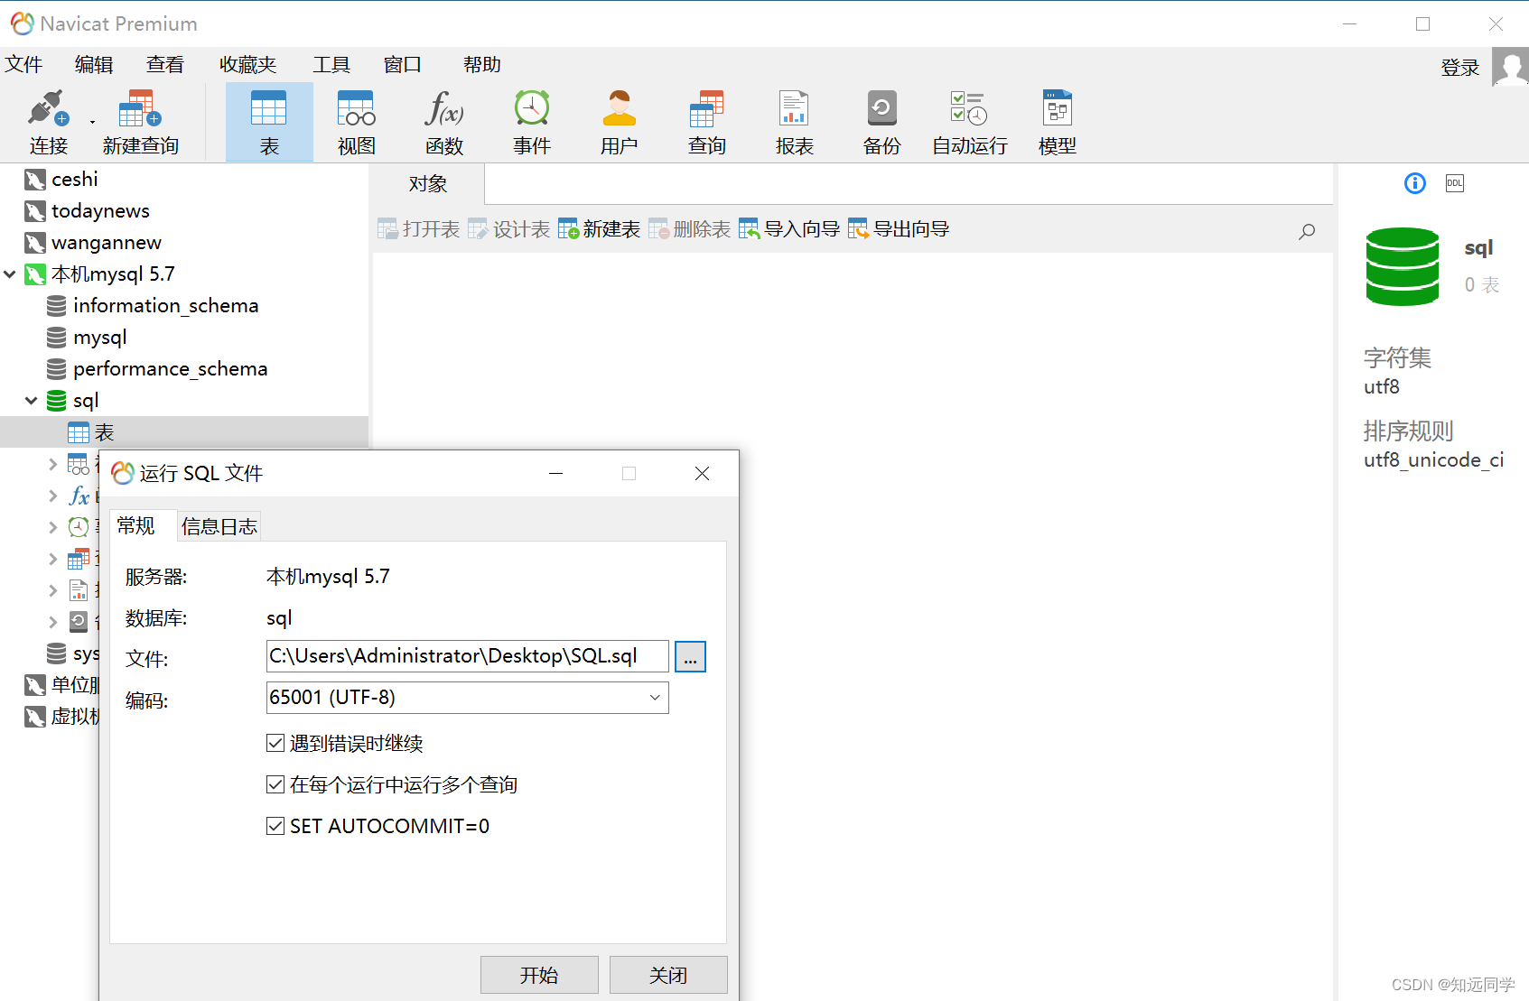This screenshot has height=1001, width=1529.
Task: Open the 编辑 menu
Action: point(94,65)
